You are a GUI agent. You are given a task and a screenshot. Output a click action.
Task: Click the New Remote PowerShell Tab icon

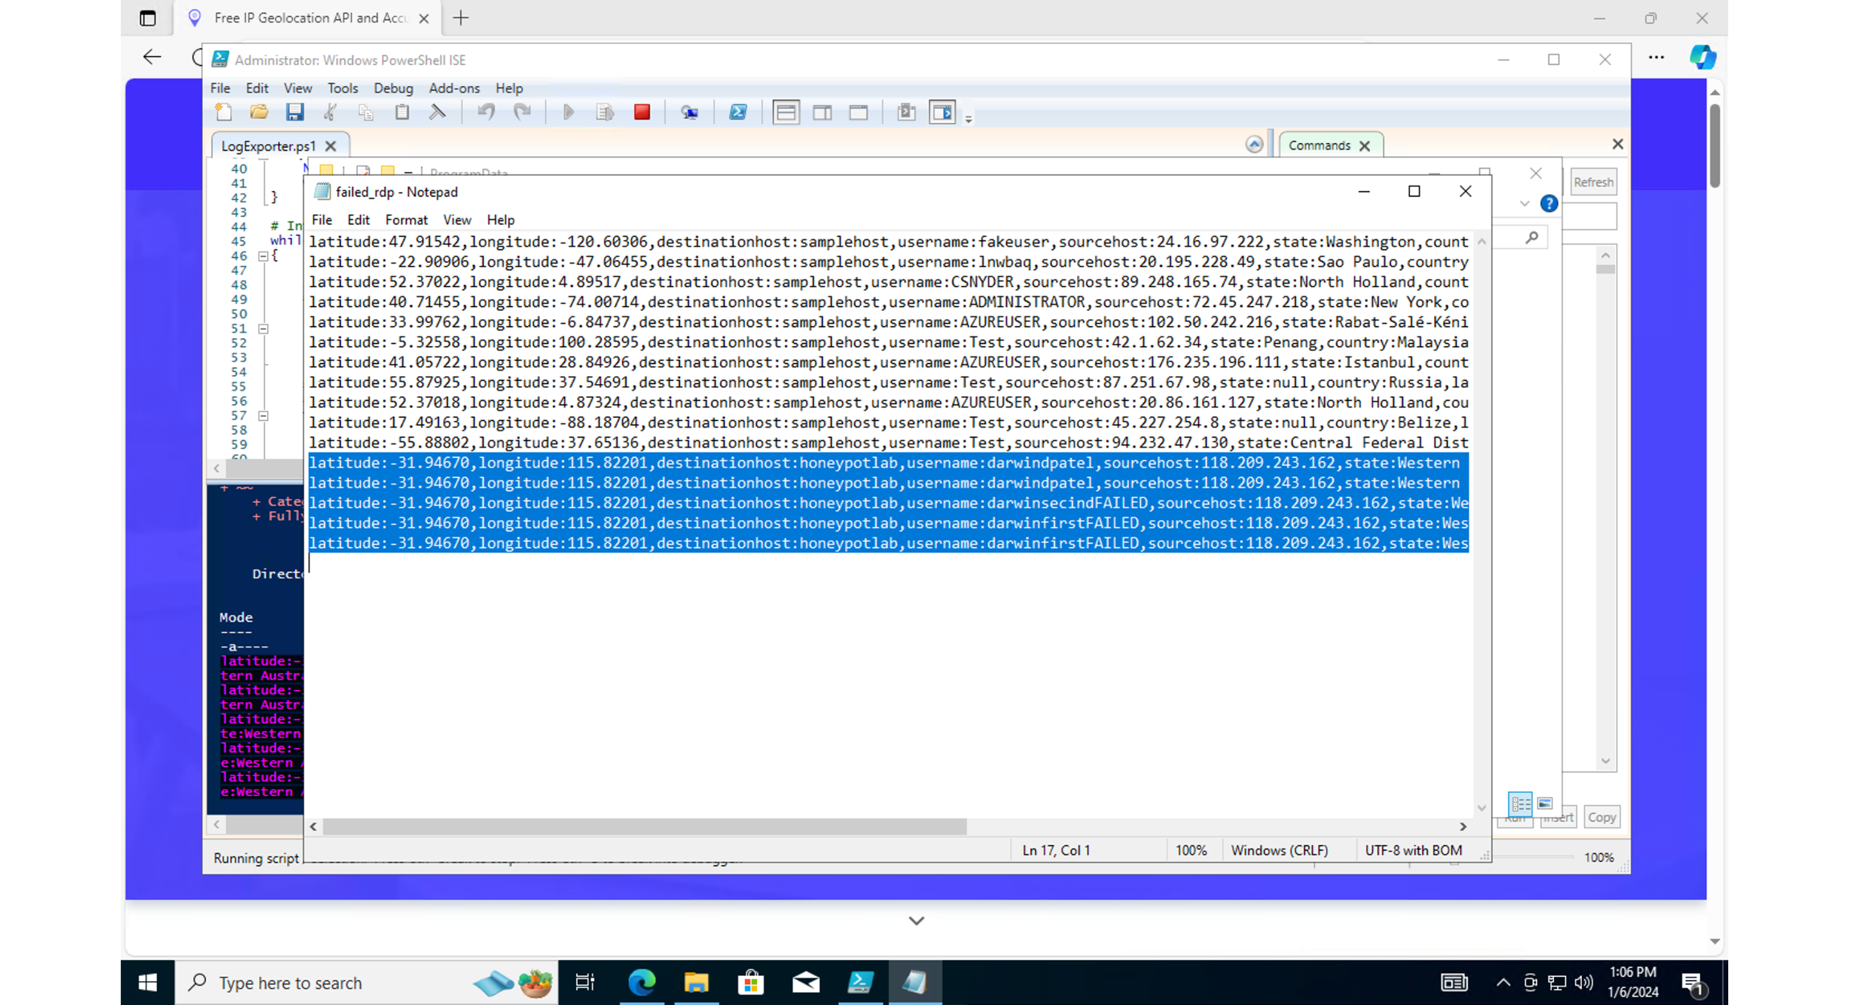pos(689,112)
